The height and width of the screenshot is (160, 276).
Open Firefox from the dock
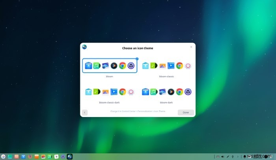coord(30,156)
